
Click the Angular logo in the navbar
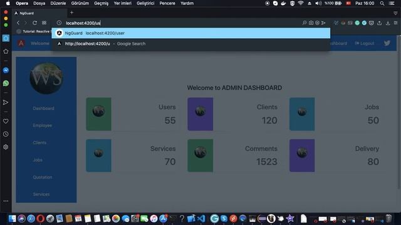21,43
